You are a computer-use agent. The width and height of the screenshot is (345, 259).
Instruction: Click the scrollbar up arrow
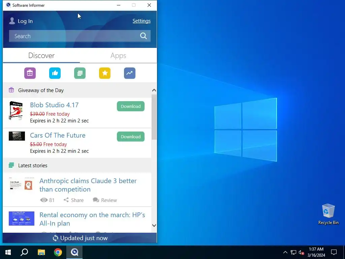[x=154, y=90]
